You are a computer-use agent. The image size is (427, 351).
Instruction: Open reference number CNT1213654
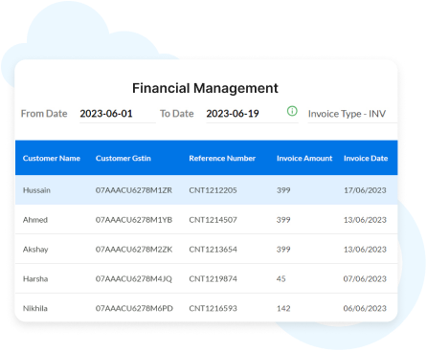point(213,250)
